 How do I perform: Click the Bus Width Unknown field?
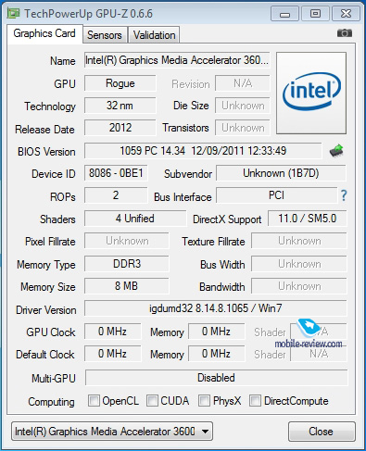tap(299, 264)
